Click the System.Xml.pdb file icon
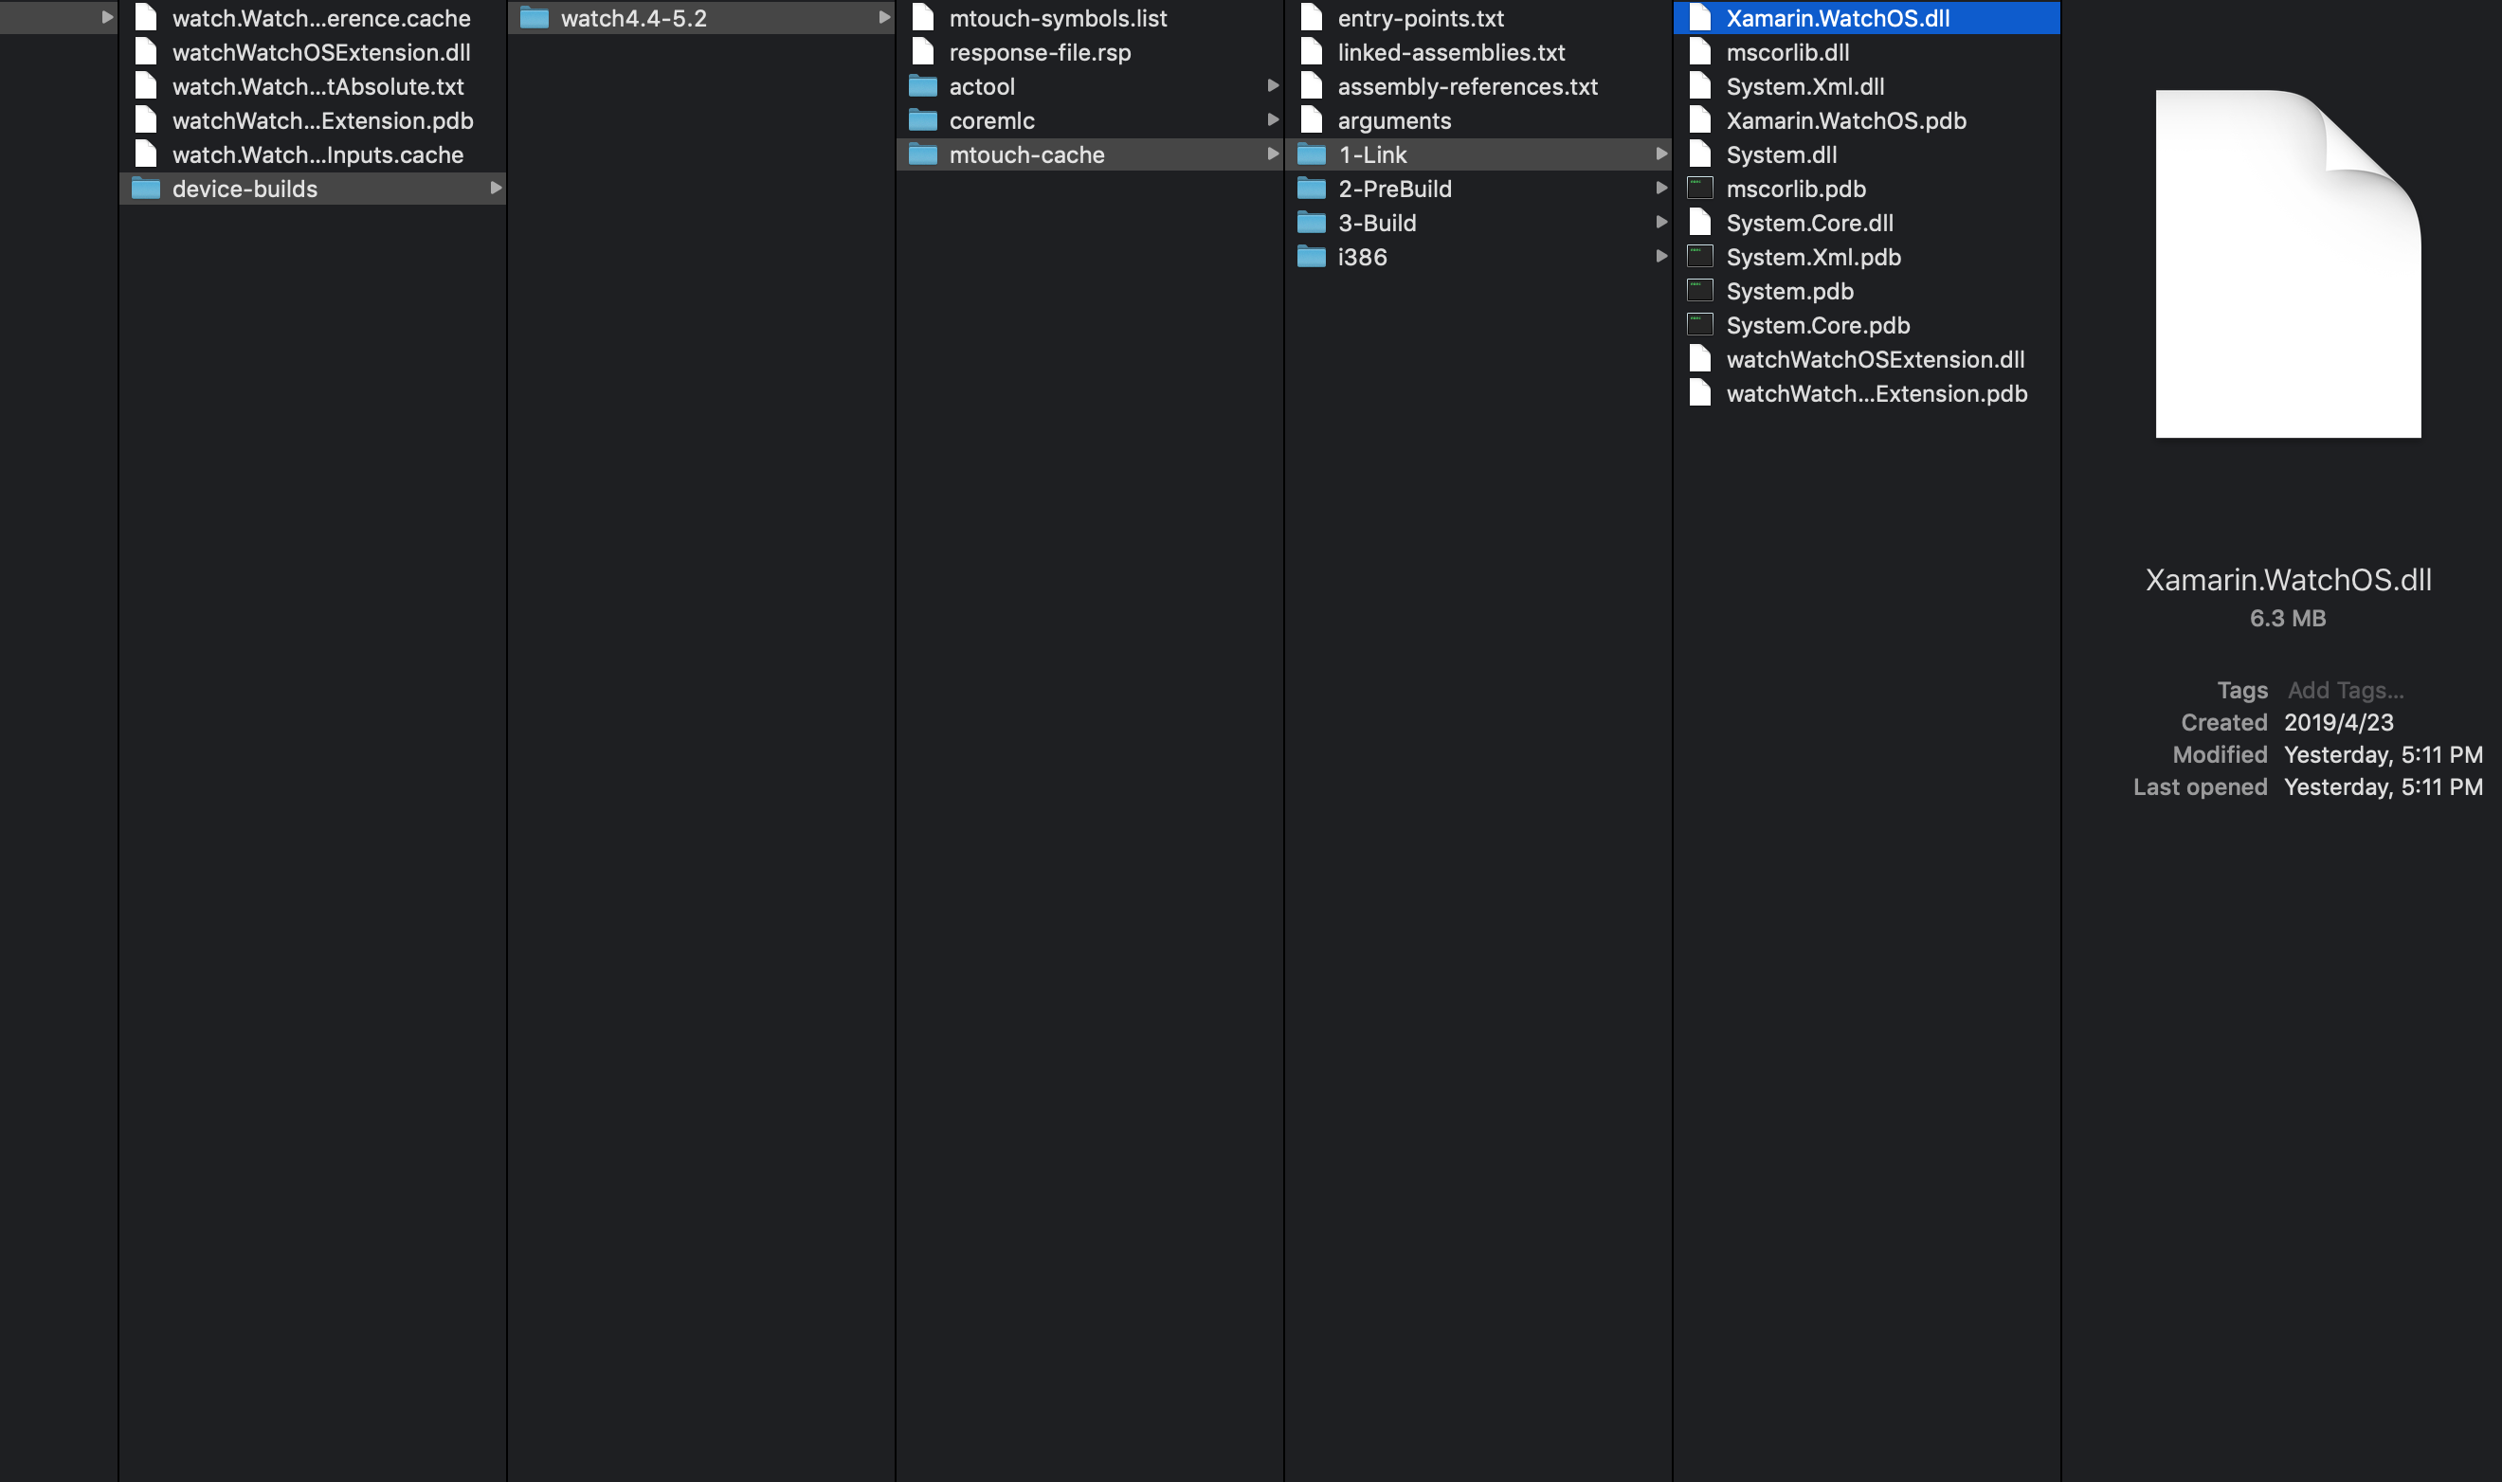The width and height of the screenshot is (2502, 1482). tap(1700, 257)
